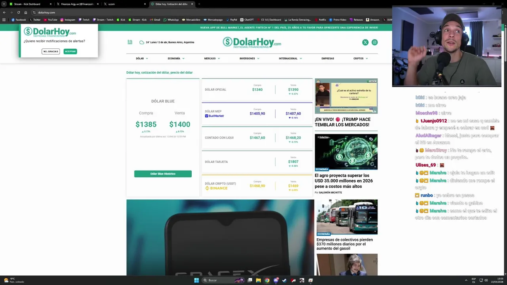Open the Dólar Tarjeta row
507x285 pixels.
[257, 162]
